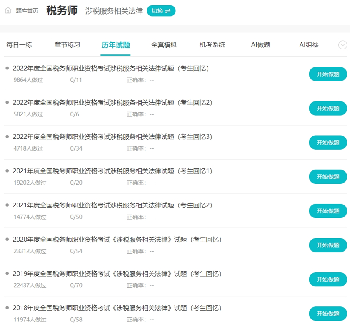The width and height of the screenshot is (350, 326).
Task: Select the 历年试题 tab
Action: (115, 44)
